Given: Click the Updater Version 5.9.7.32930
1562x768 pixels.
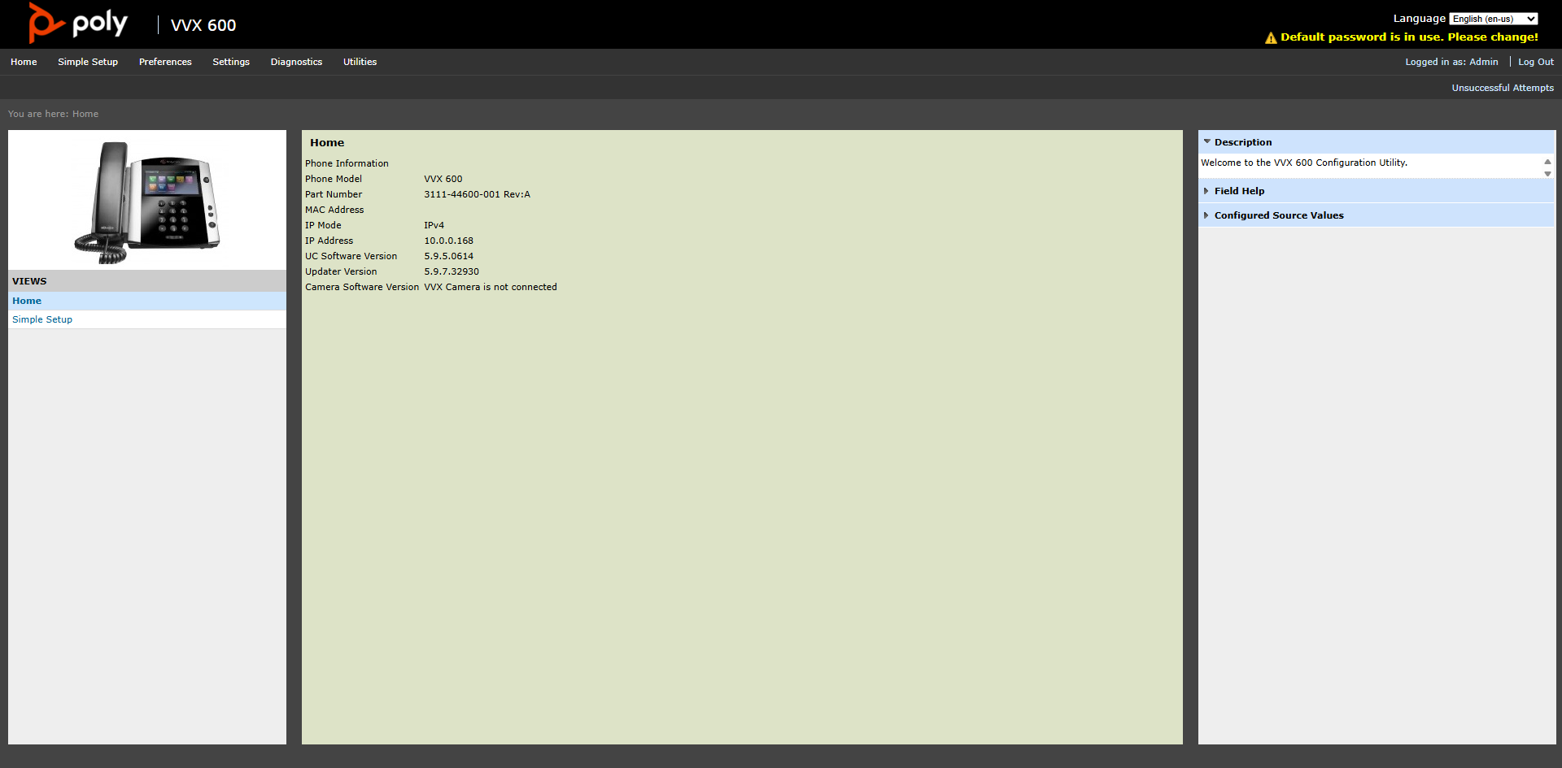Looking at the screenshot, I should 452,271.
